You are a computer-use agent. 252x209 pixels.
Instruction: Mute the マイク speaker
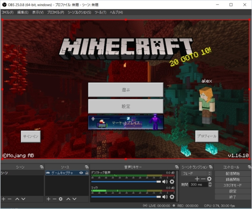(x=165, y=197)
